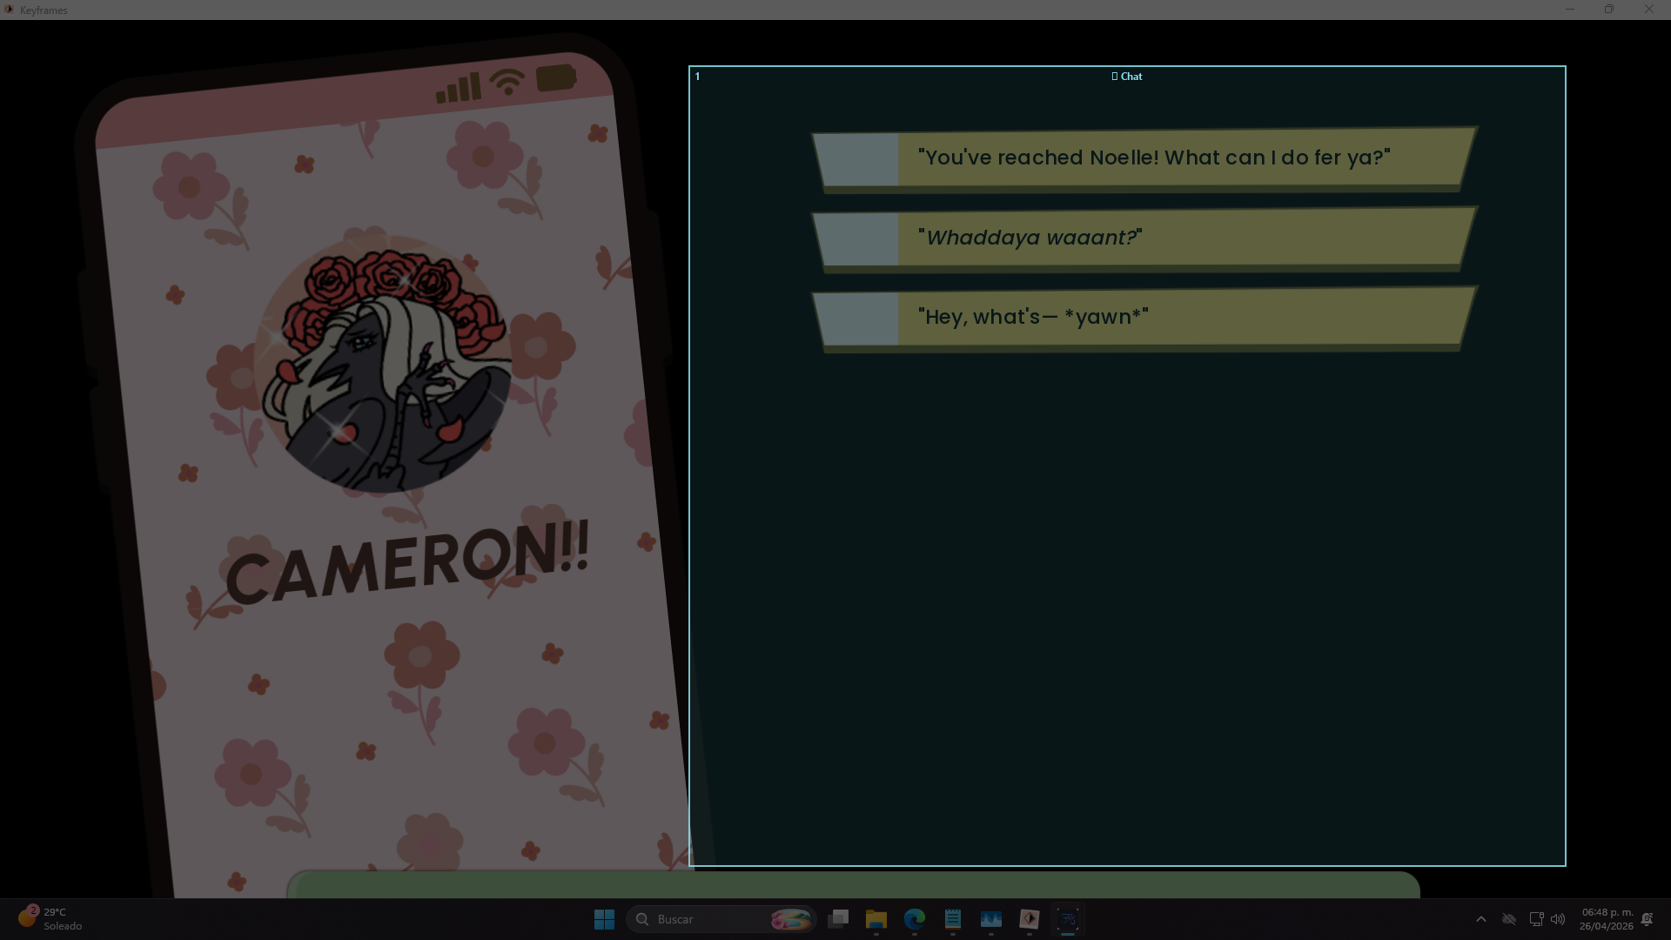Open the do-not-disturb notification bell
Viewport: 1671px width, 940px height.
tap(1648, 919)
